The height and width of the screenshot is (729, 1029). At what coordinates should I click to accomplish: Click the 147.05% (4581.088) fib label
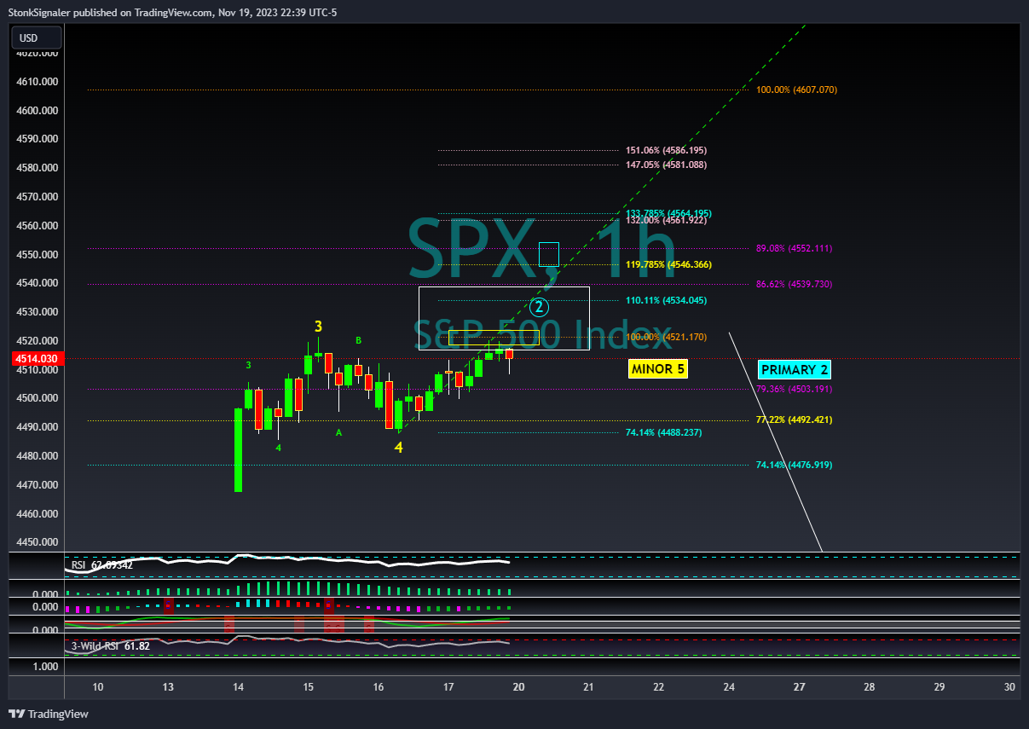click(x=666, y=165)
